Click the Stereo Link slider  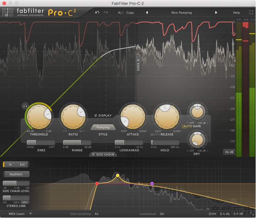[16, 198]
